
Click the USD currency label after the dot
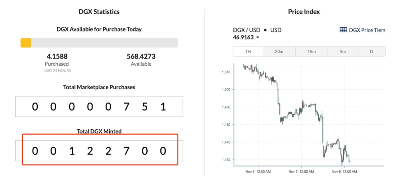[276, 30]
